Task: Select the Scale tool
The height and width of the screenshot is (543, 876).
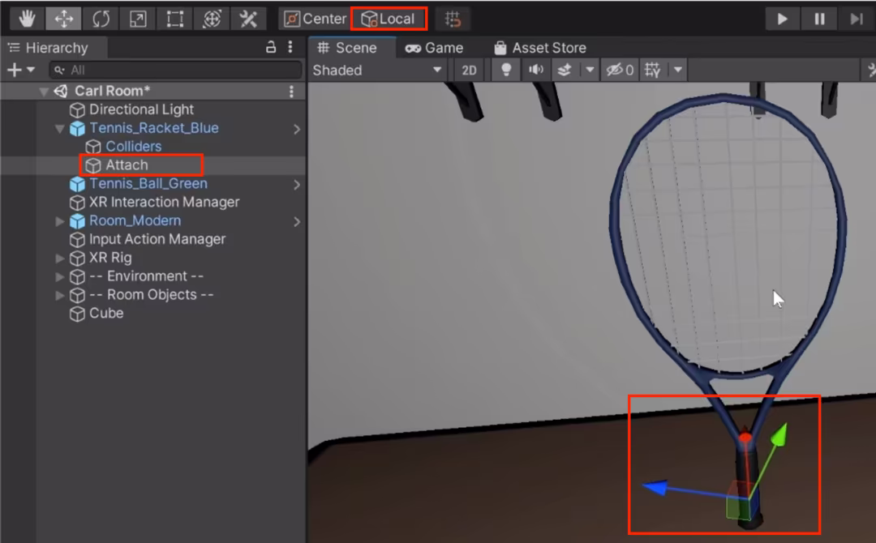Action: click(137, 19)
